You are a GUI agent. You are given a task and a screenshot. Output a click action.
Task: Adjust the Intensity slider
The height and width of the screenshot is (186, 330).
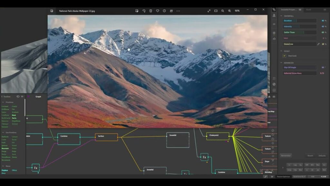click(299, 26)
